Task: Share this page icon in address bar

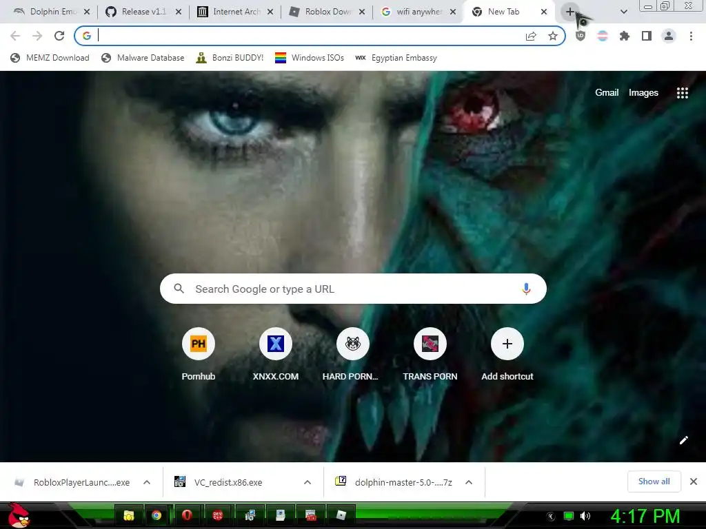Action: pos(531,36)
